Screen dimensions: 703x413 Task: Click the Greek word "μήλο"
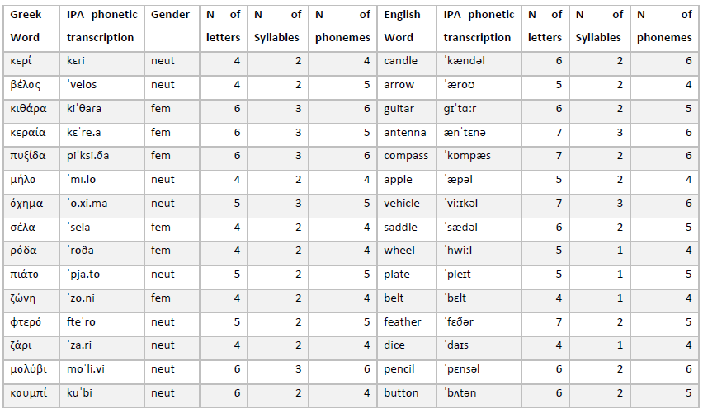point(23,180)
